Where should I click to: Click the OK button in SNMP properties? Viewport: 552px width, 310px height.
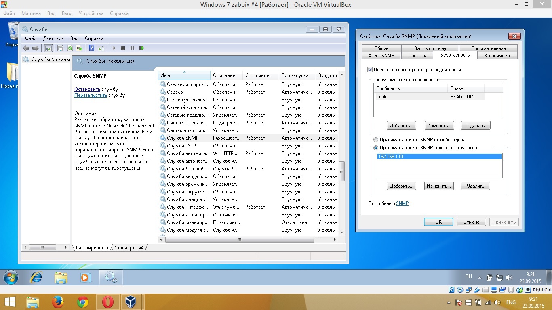[438, 222]
